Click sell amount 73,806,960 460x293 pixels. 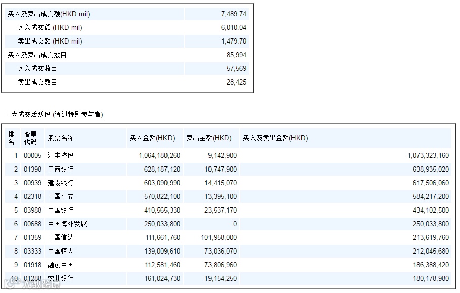[221, 265]
